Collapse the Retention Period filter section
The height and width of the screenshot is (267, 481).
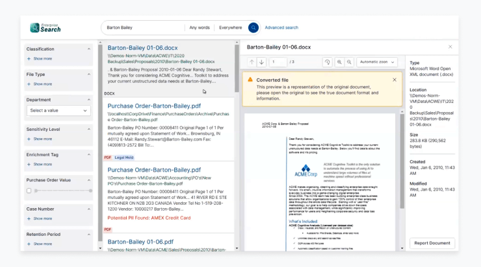88,235
